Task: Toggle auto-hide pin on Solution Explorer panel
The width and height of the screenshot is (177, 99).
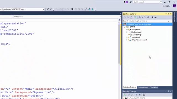Action: [168, 14]
